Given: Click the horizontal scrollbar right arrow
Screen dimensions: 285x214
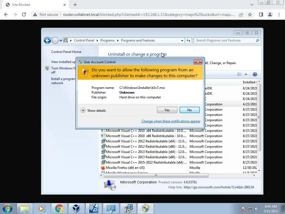Looking at the screenshot, I should pyautogui.click(x=254, y=176).
